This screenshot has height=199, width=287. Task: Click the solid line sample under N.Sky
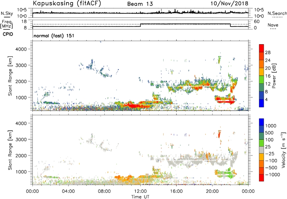(7, 17)
